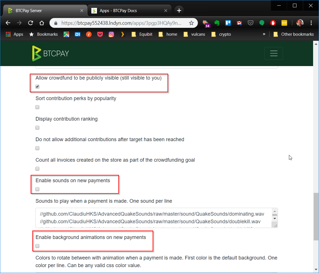Open the AdBlock extension

click(273, 23)
